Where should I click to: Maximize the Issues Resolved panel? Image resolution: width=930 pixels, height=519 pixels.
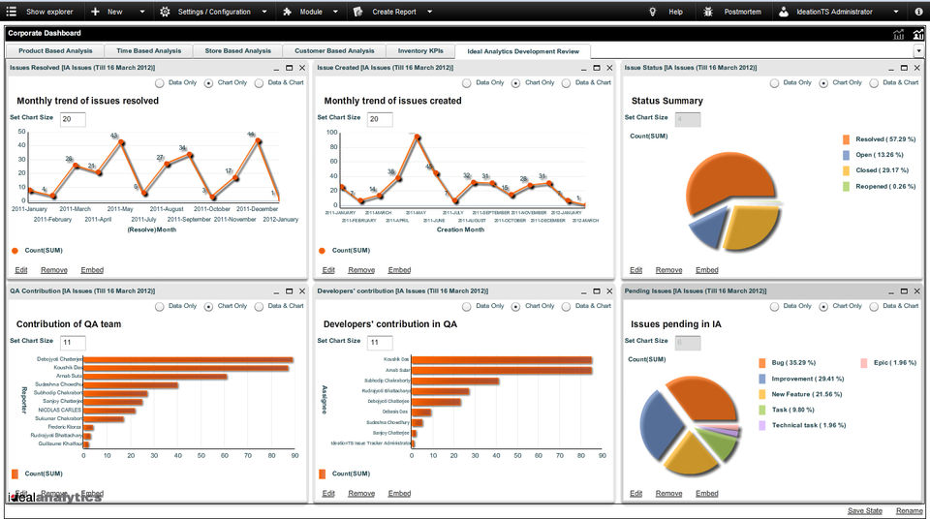tap(289, 68)
